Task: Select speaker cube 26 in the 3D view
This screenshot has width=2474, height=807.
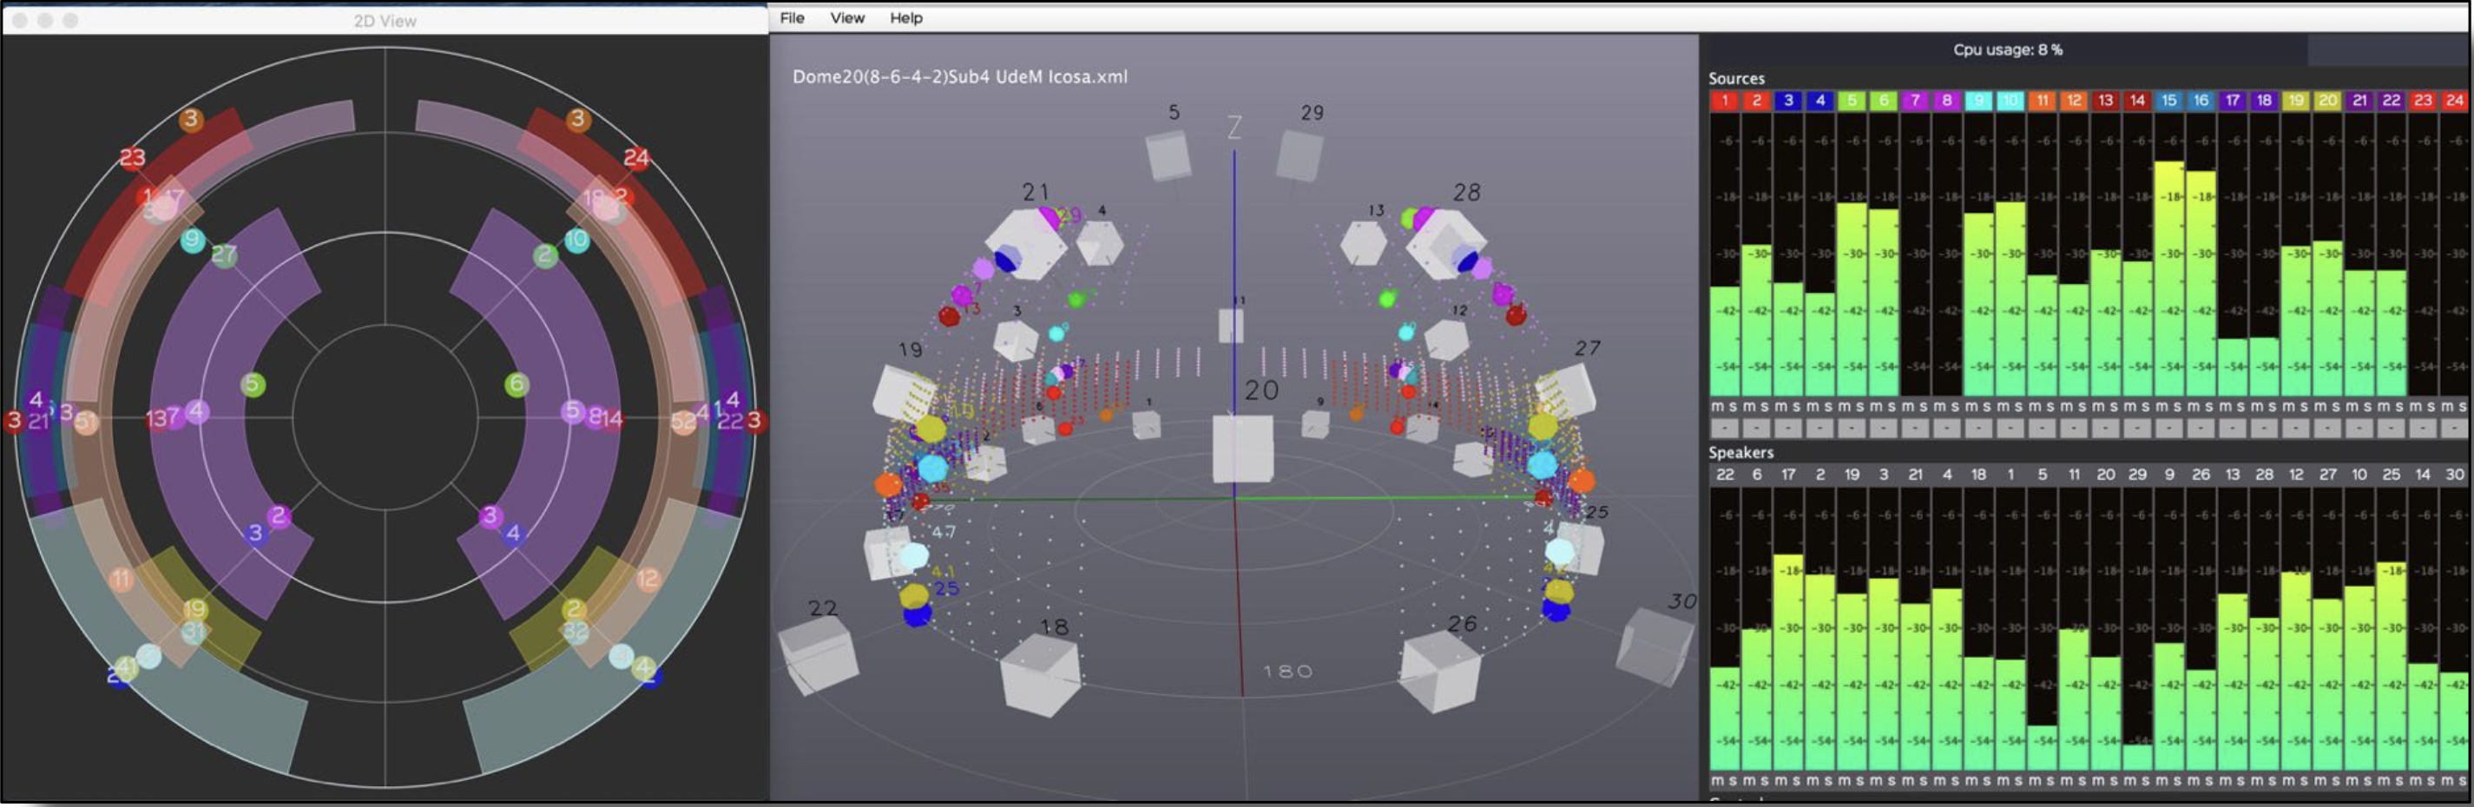Action: (x=1438, y=671)
